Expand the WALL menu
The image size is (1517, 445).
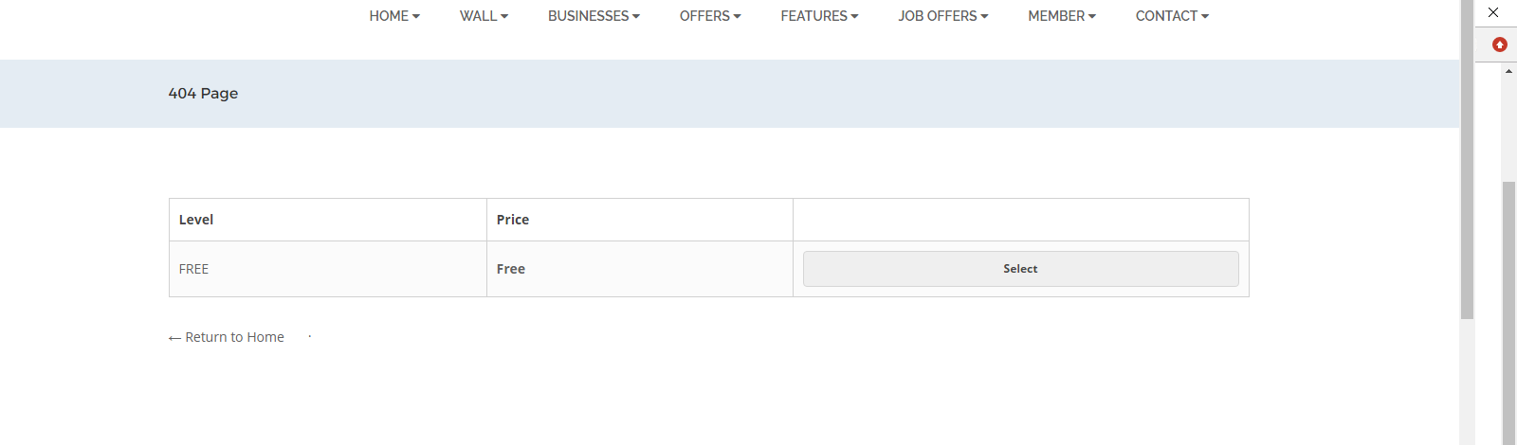(x=484, y=16)
